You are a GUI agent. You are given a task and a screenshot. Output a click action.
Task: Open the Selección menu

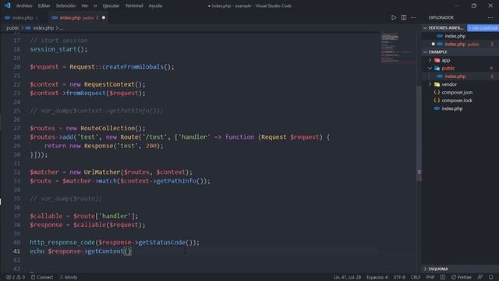coord(65,5)
